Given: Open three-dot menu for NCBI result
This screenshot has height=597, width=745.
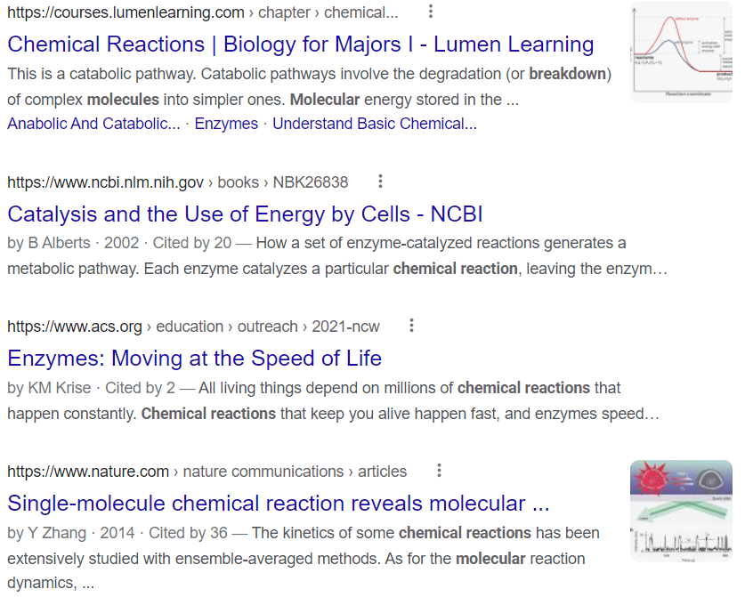Looking at the screenshot, I should coord(380,182).
